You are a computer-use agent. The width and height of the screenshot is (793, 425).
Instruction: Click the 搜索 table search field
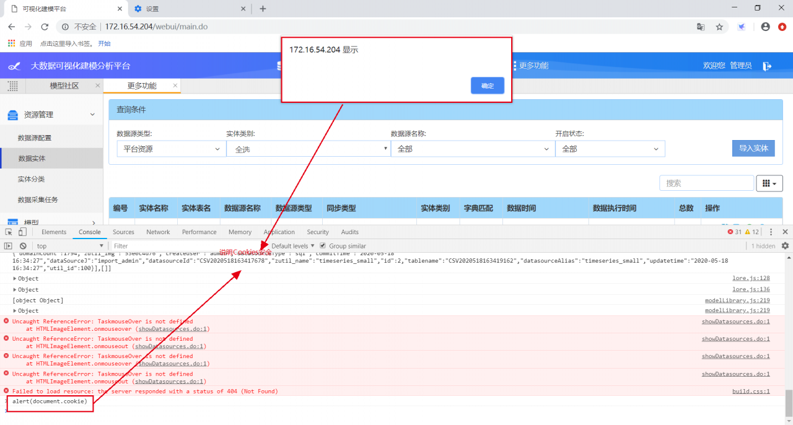click(x=706, y=183)
